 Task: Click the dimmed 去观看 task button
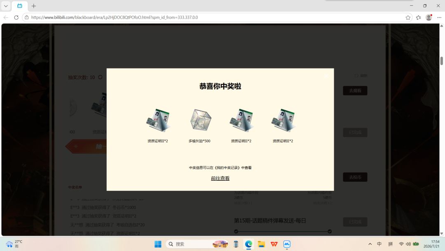pos(355,91)
